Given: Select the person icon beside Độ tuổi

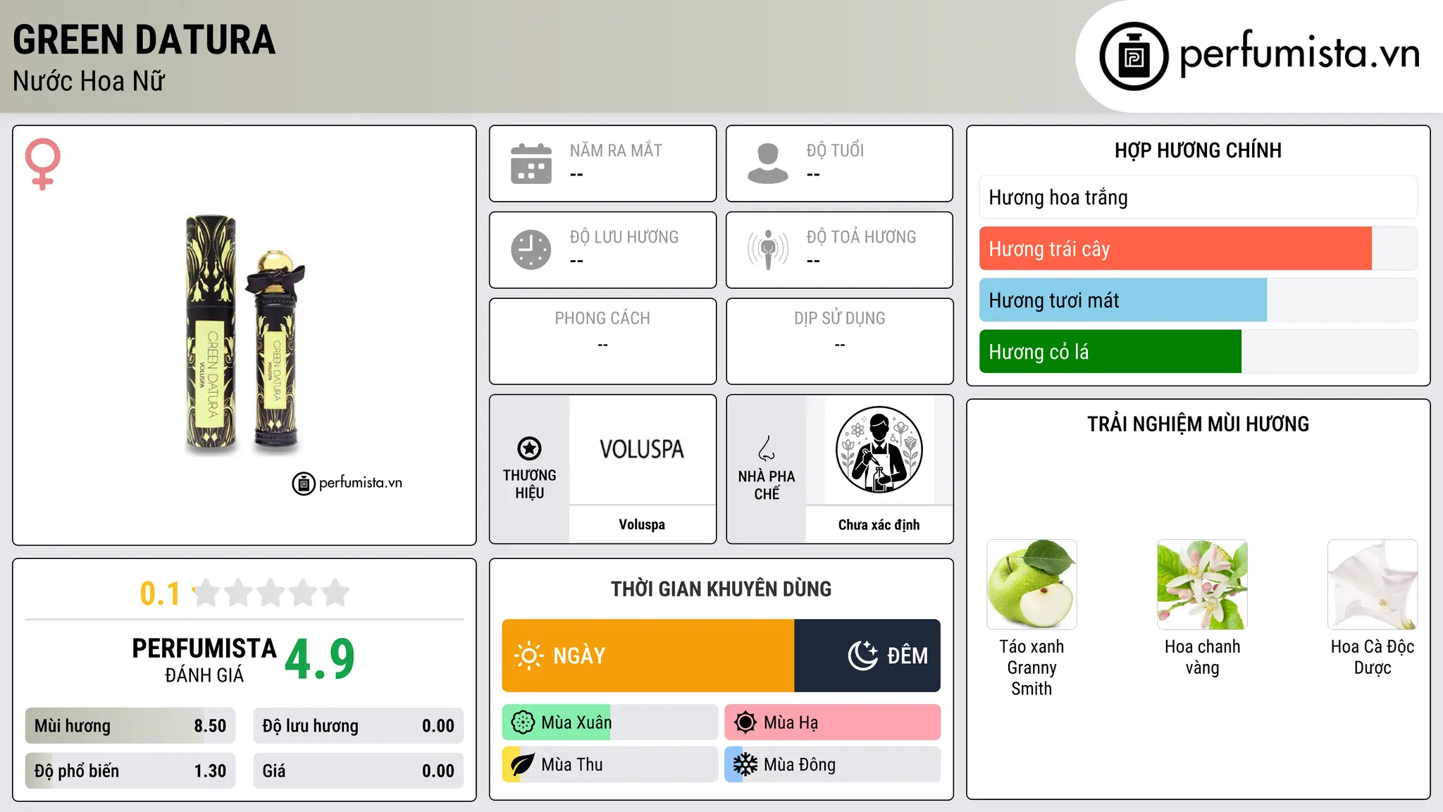Looking at the screenshot, I should [768, 164].
